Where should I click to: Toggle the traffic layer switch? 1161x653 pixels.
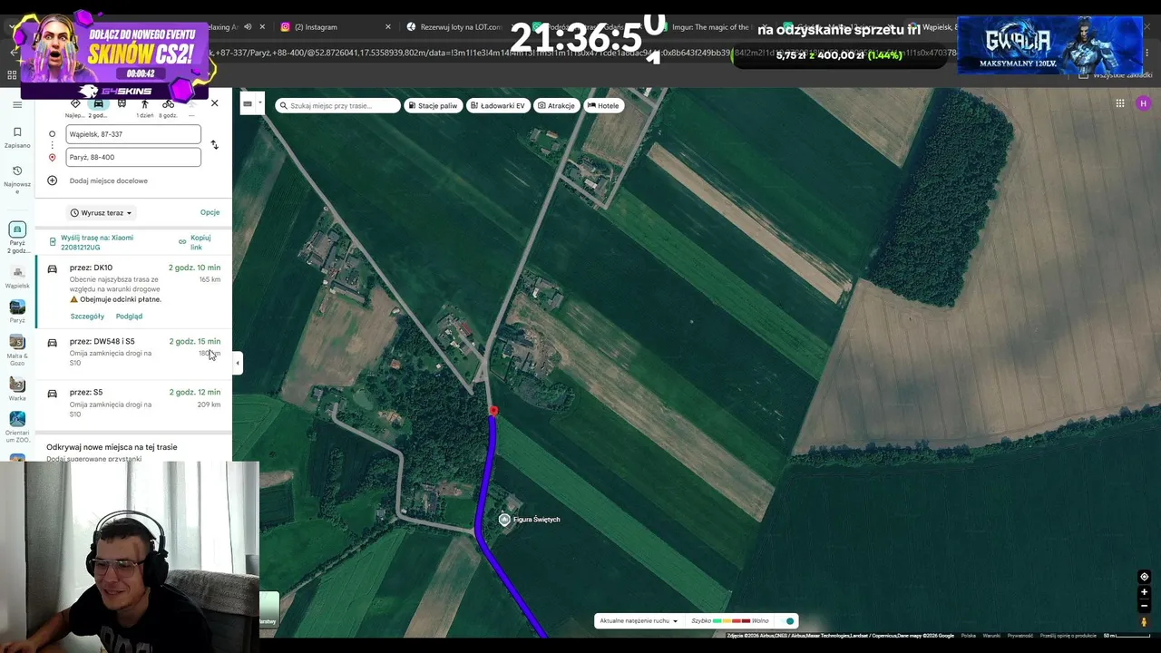tap(787, 621)
